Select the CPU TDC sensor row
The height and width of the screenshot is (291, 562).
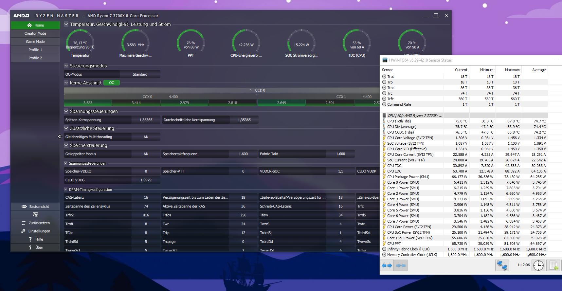pyautogui.click(x=464, y=166)
